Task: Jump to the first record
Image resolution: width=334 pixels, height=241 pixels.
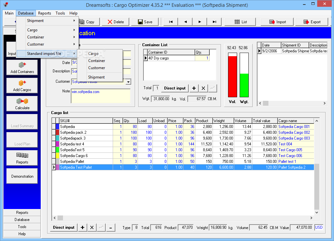Action: [171, 22]
